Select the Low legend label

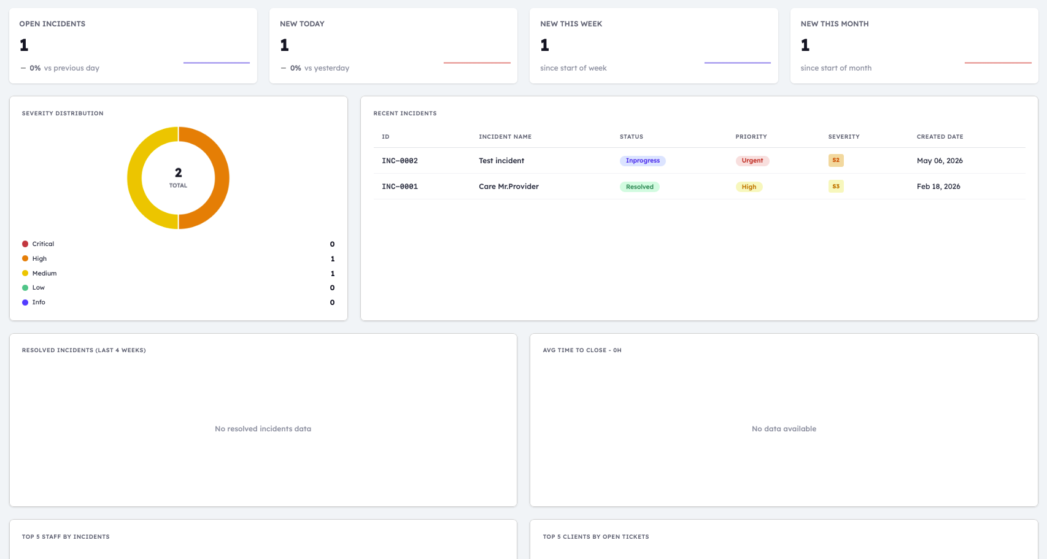pos(39,288)
